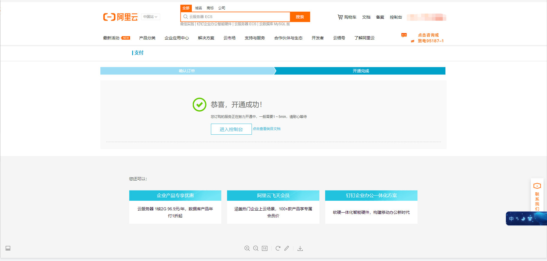Click the 致电95187-1 phone text
This screenshot has width=547, height=261.
pyautogui.click(x=431, y=41)
